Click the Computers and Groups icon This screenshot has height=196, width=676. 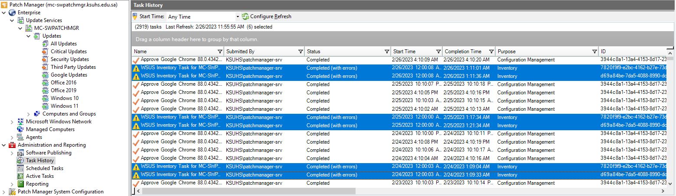[37, 114]
